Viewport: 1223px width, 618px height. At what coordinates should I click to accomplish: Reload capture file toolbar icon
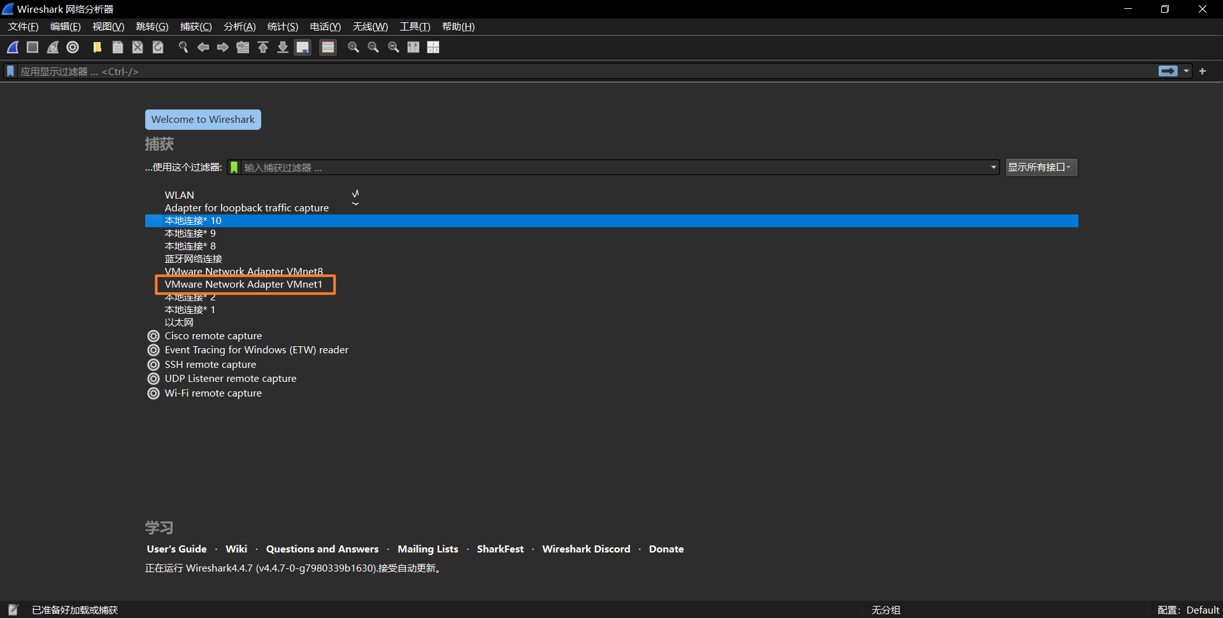tap(158, 47)
